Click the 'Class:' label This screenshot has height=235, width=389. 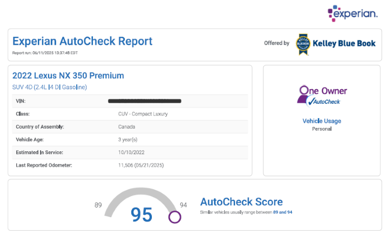(x=23, y=114)
